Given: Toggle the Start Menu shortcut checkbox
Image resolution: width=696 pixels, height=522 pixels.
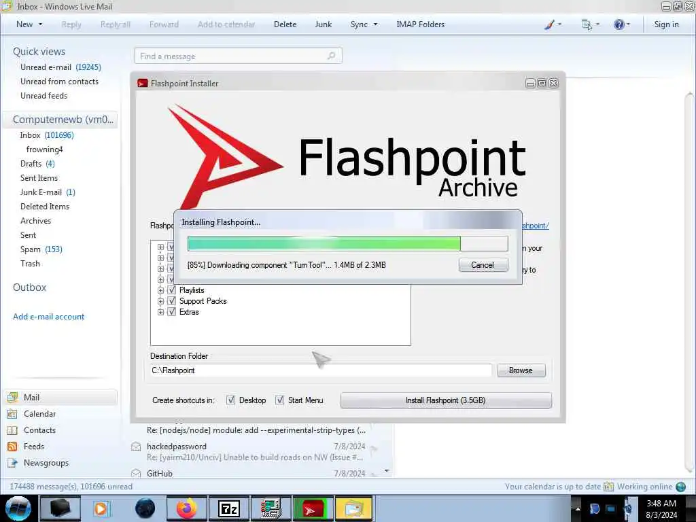Looking at the screenshot, I should point(279,400).
